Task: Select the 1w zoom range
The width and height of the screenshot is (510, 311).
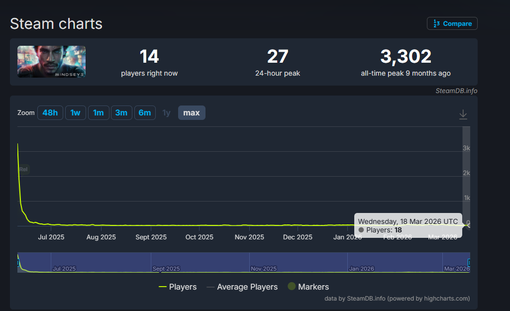Action: (x=75, y=113)
